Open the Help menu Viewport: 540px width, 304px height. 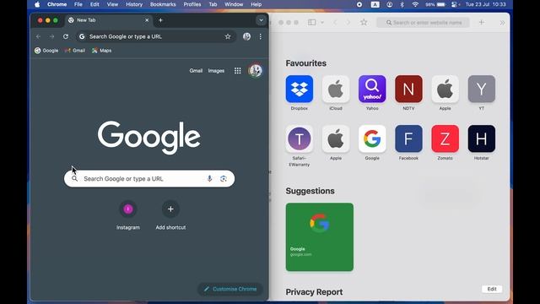pyautogui.click(x=256, y=4)
